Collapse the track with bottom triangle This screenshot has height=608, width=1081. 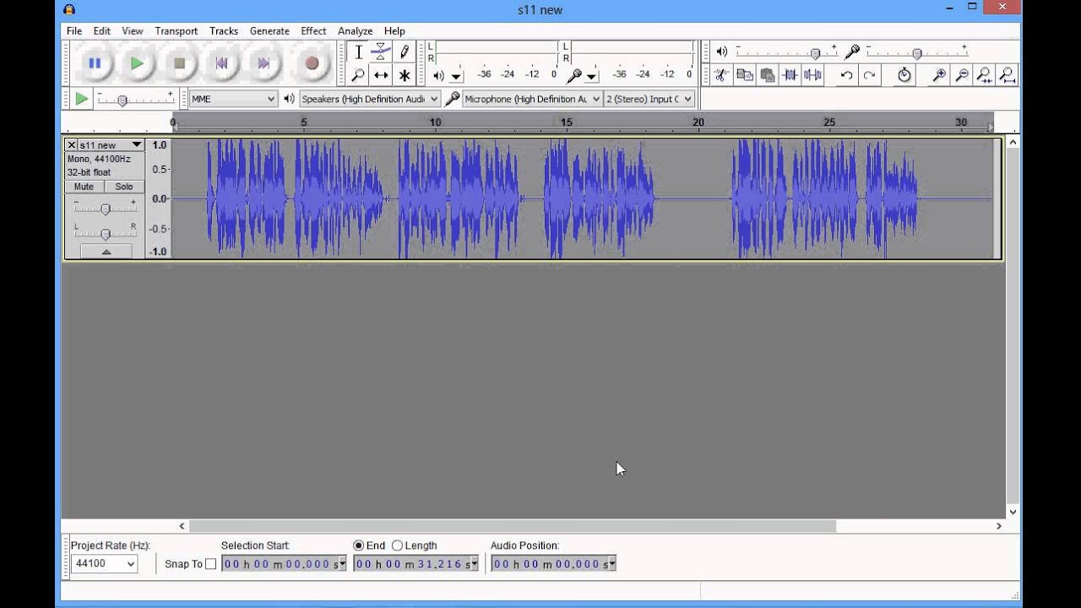tap(106, 252)
